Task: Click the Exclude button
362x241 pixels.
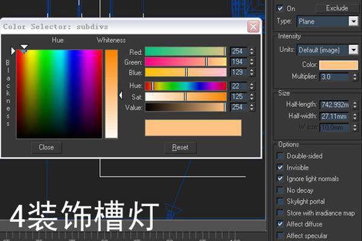Action: (337, 8)
